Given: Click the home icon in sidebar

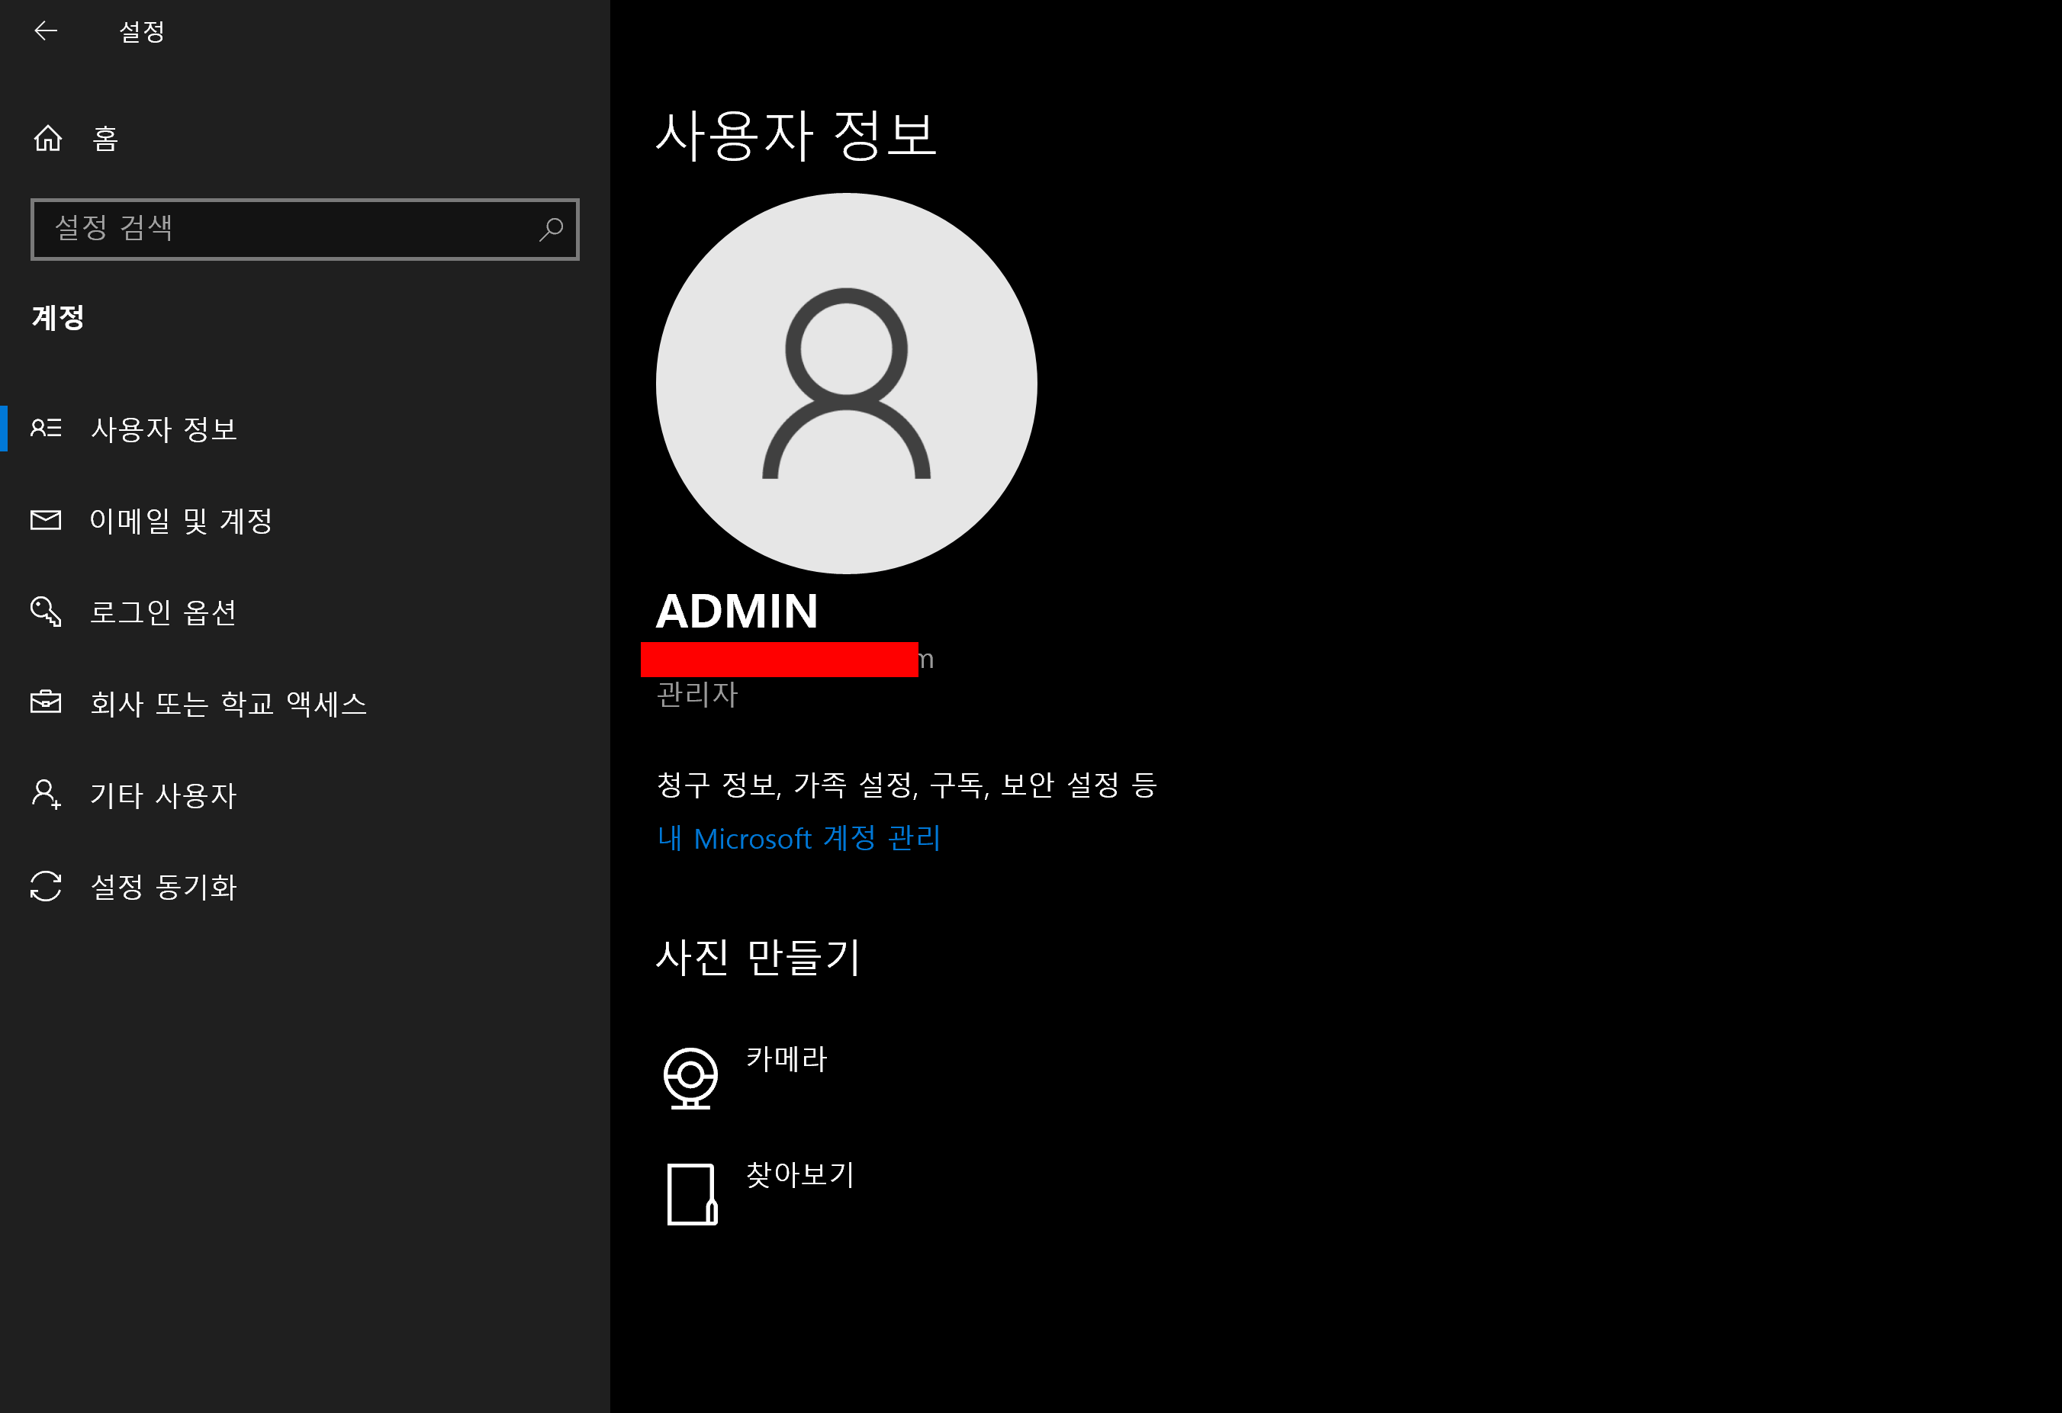Looking at the screenshot, I should point(48,138).
